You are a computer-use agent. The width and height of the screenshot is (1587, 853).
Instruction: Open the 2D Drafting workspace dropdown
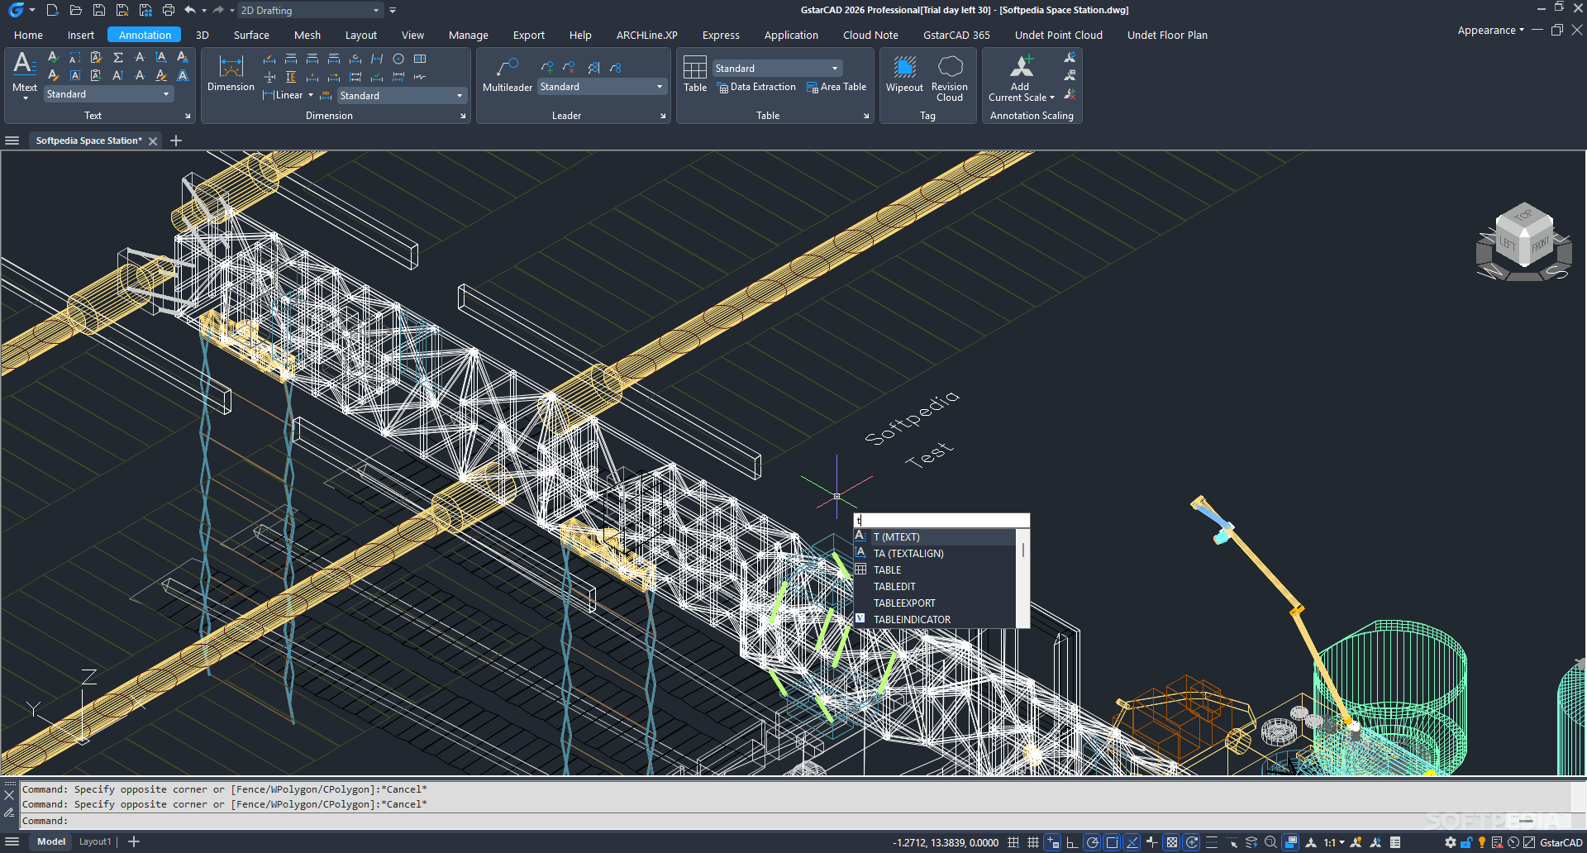coord(309,11)
